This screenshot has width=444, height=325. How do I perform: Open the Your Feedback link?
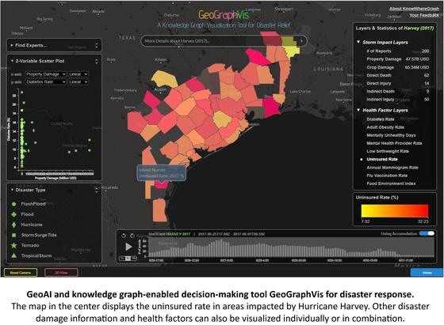424,15
